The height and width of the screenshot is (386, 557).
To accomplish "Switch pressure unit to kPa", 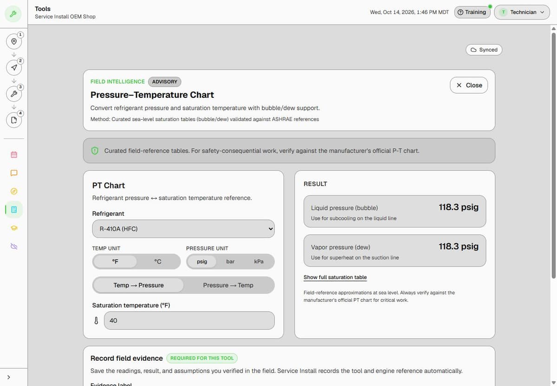I will coord(259,262).
